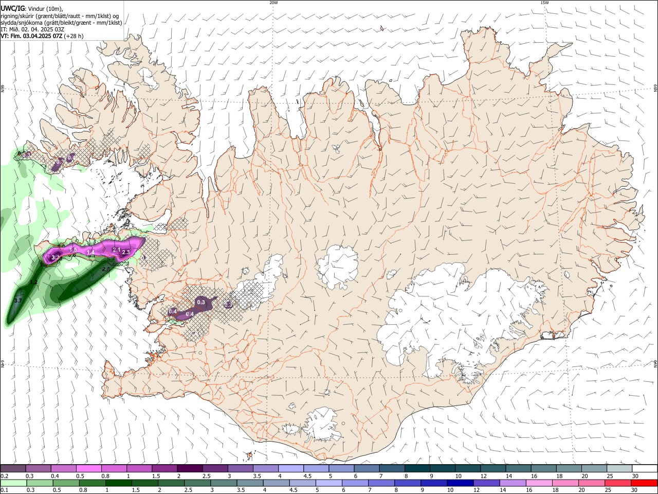
Task: Select the '66N' latitude label on right edge
Action: (655, 89)
